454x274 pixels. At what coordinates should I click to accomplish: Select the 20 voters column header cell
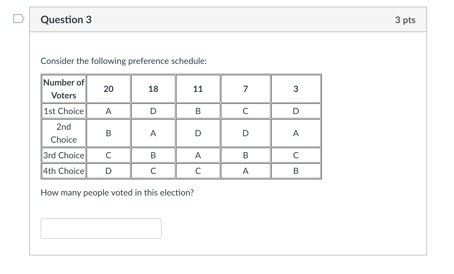(108, 89)
